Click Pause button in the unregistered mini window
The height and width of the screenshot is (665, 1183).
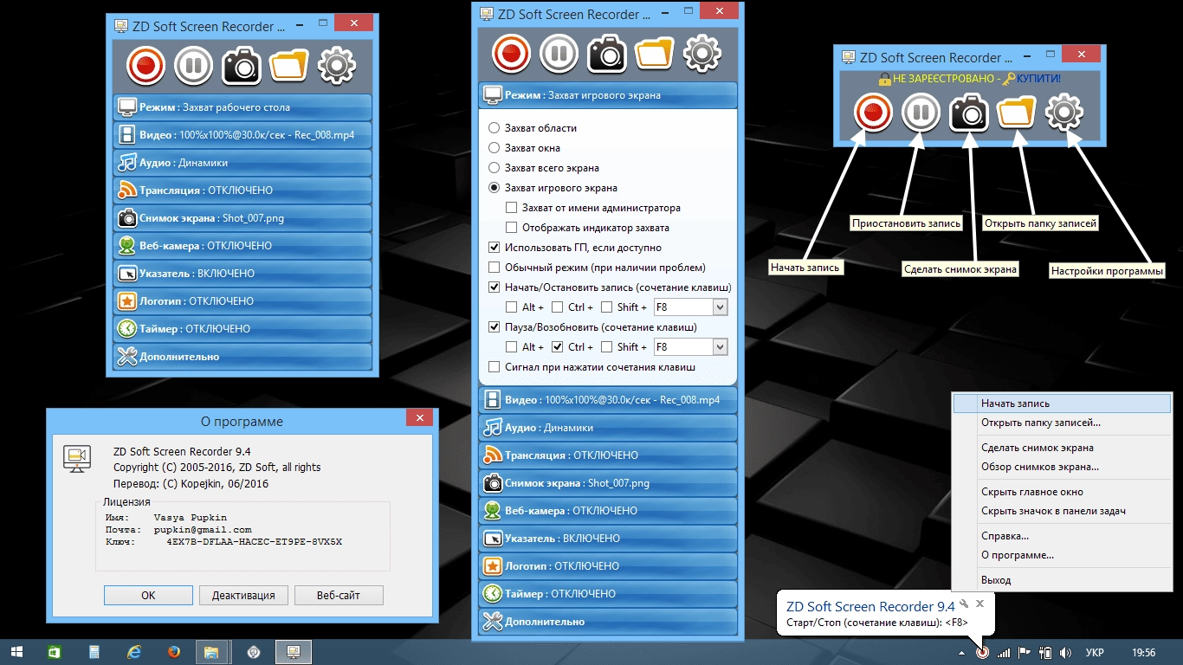921,113
